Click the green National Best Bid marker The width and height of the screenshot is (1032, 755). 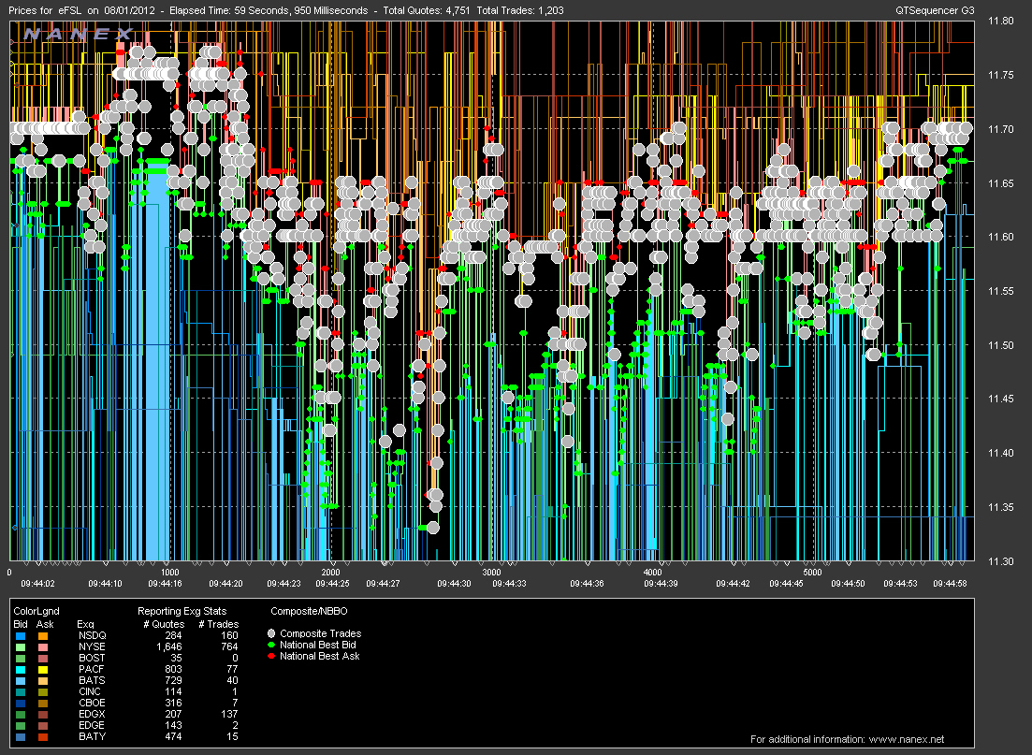click(270, 646)
